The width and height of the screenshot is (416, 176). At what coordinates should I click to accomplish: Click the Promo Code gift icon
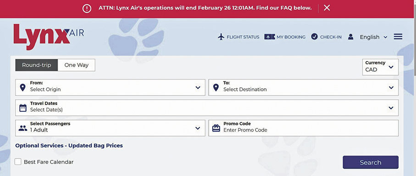point(216,128)
